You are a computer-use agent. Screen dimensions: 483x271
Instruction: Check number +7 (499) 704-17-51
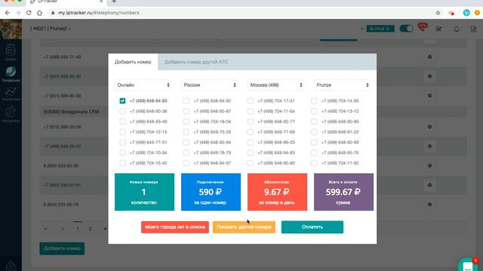[251, 101]
